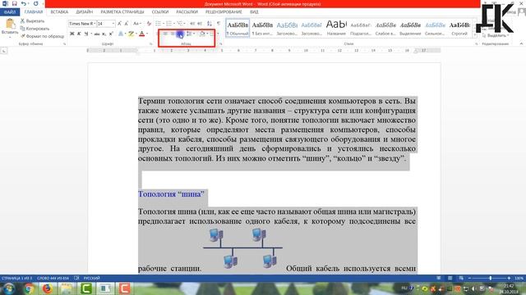Decrease paragraph indent
Image resolution: width=526 pixels, height=295 pixels.
[x=192, y=24]
